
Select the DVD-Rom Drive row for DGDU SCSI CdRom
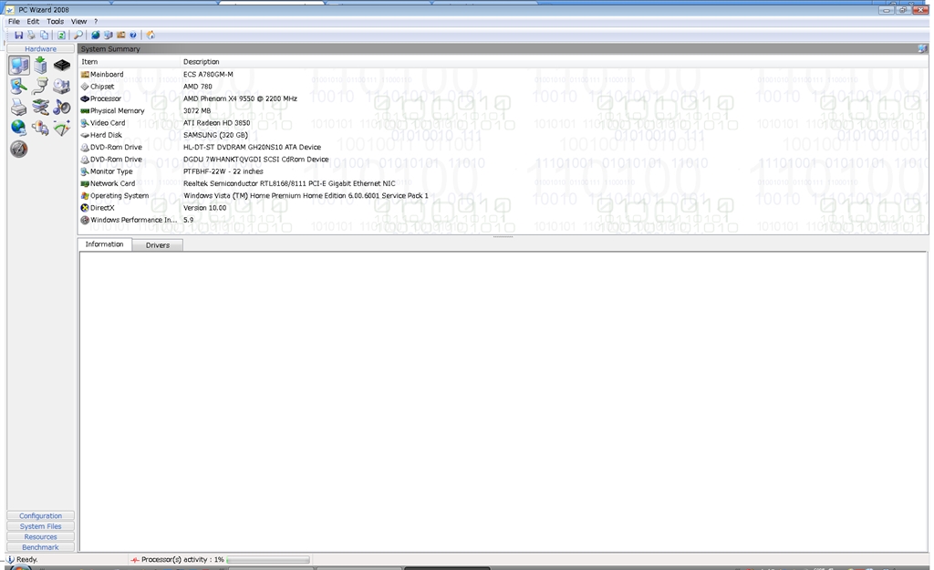503,159
